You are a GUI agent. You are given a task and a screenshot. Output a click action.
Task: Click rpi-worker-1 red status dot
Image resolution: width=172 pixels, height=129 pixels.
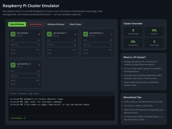click(x=75, y=34)
